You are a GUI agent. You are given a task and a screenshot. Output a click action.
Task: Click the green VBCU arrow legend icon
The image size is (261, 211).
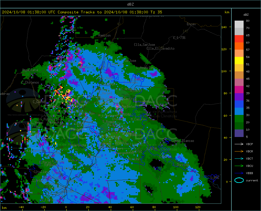(x=239, y=166)
